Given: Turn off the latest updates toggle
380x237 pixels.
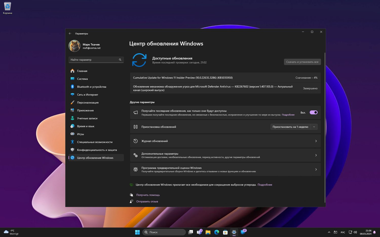Looking at the screenshot, I should coord(314,113).
